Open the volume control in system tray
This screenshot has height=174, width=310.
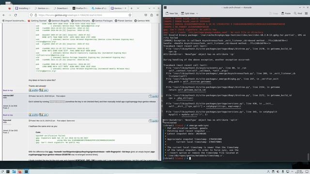(278, 172)
